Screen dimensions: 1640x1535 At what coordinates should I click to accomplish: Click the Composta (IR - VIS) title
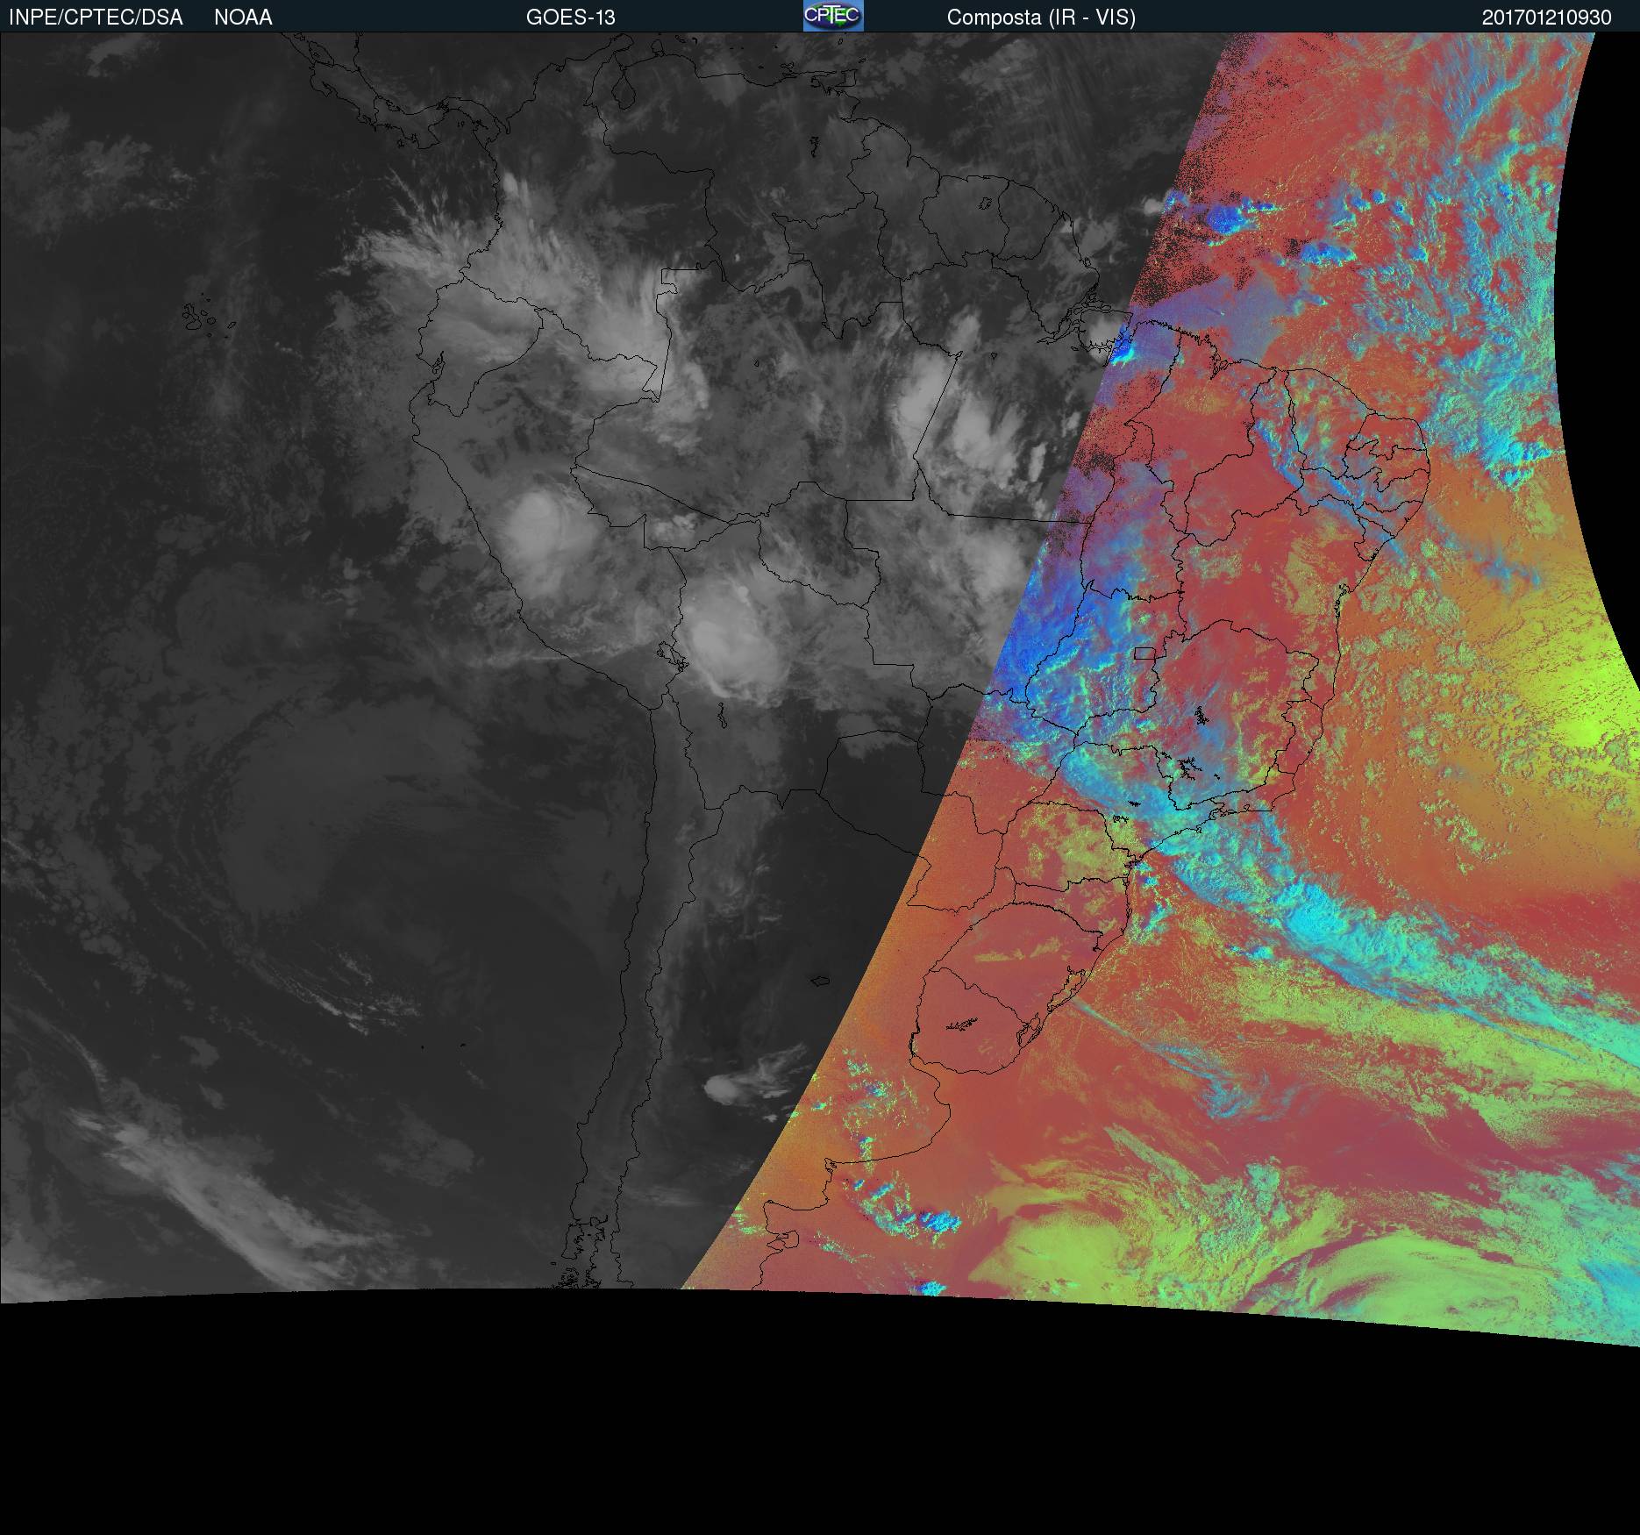(x=1041, y=18)
